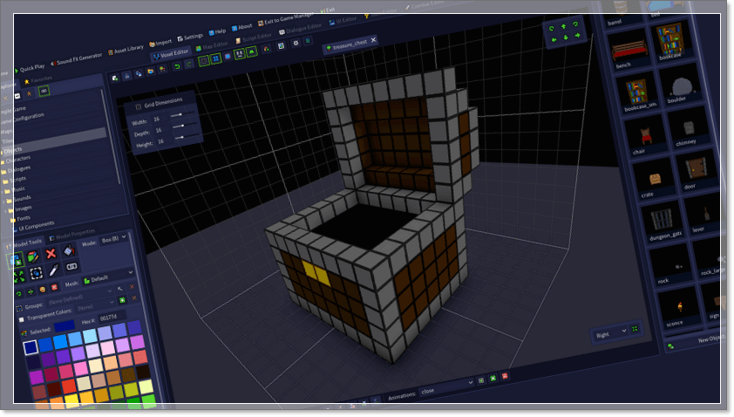734x417 pixels.
Task: Switch to the Dialogue Editor tab
Action: [x=301, y=29]
